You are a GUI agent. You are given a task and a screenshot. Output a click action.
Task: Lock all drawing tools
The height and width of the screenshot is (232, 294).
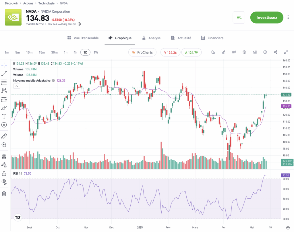click(4, 173)
